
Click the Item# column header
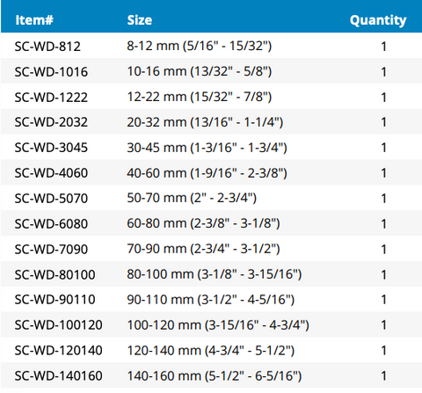[34, 20]
